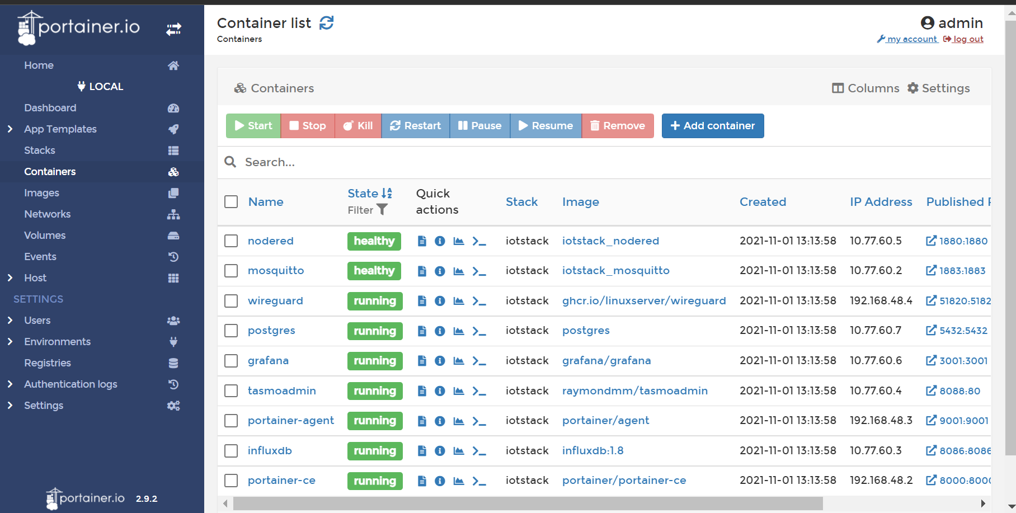
Task: Select the influxdb row checkbox
Action: 231,451
